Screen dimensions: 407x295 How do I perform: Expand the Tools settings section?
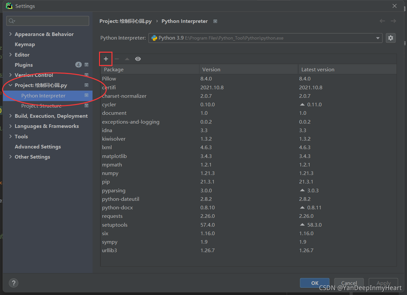pos(10,136)
